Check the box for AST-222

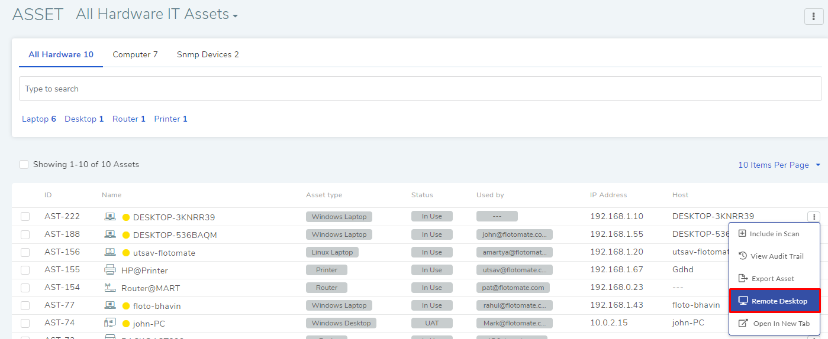tap(25, 217)
